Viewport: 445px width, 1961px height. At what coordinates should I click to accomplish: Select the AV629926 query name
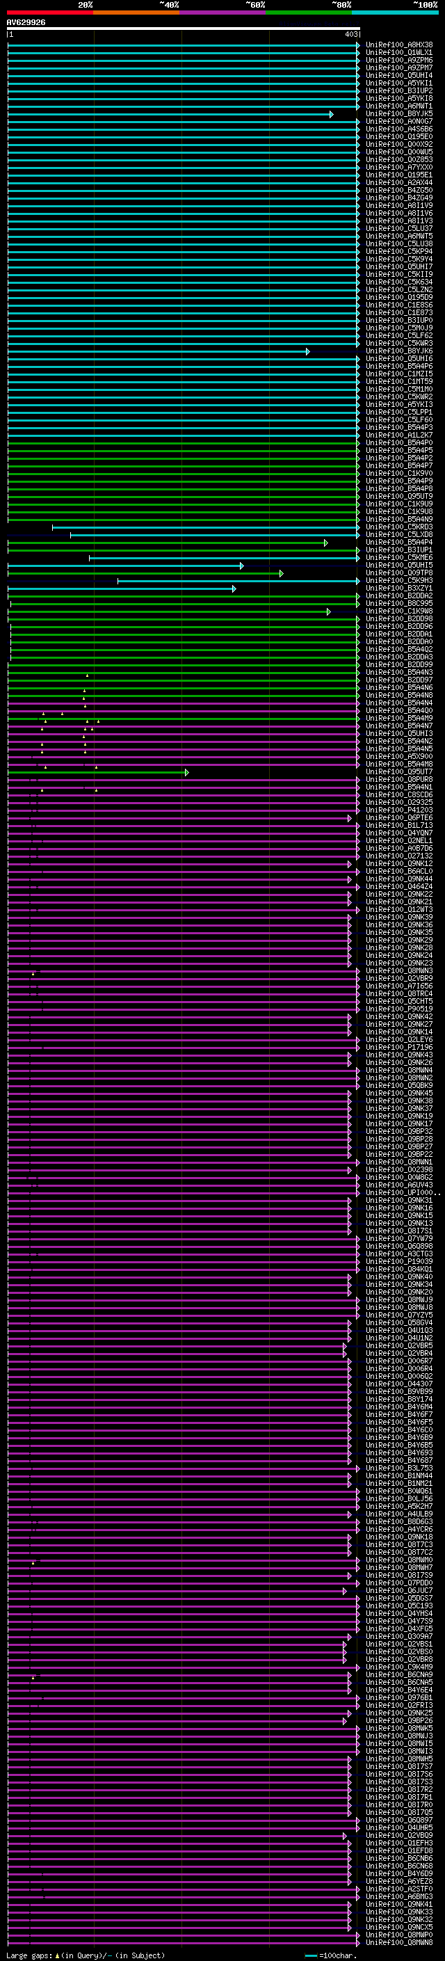[26, 22]
